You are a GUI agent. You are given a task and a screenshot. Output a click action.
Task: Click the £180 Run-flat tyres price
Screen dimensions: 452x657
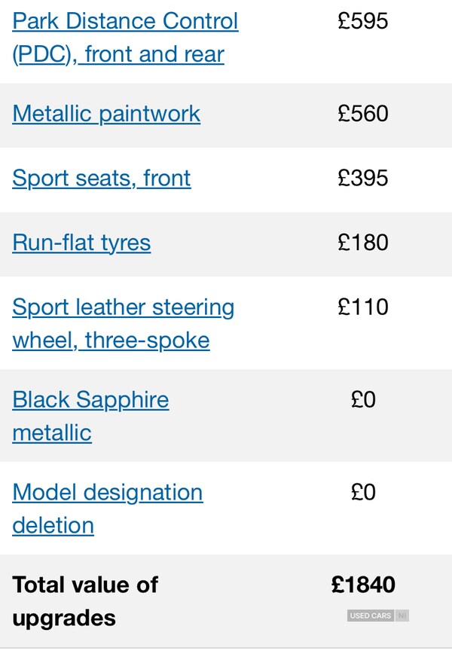363,243
